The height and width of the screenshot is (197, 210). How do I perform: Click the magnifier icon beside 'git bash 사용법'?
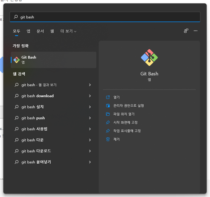pyautogui.click(x=17, y=129)
